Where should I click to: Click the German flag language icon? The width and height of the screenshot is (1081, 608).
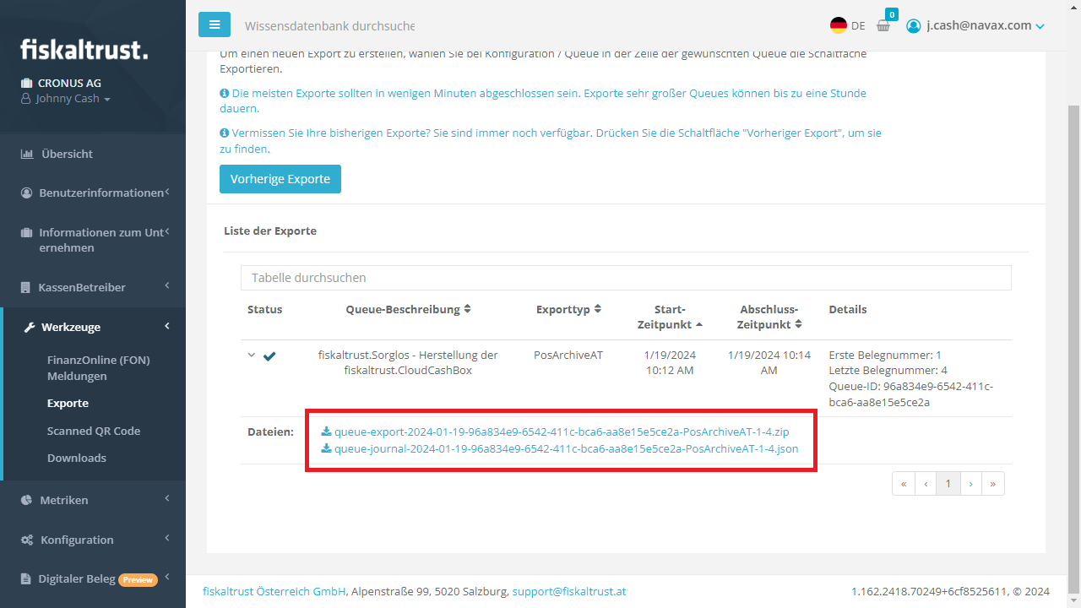pyautogui.click(x=839, y=25)
